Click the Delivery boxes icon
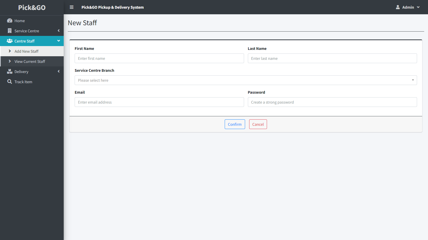Image resolution: width=428 pixels, height=240 pixels. 10,72
